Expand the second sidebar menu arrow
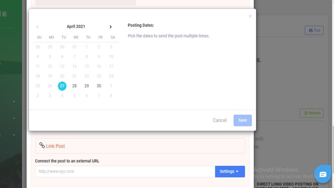 (x=14, y=118)
